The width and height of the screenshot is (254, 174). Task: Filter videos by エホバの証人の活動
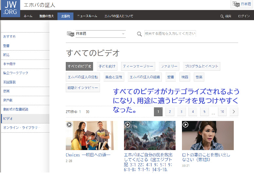(x=83, y=77)
